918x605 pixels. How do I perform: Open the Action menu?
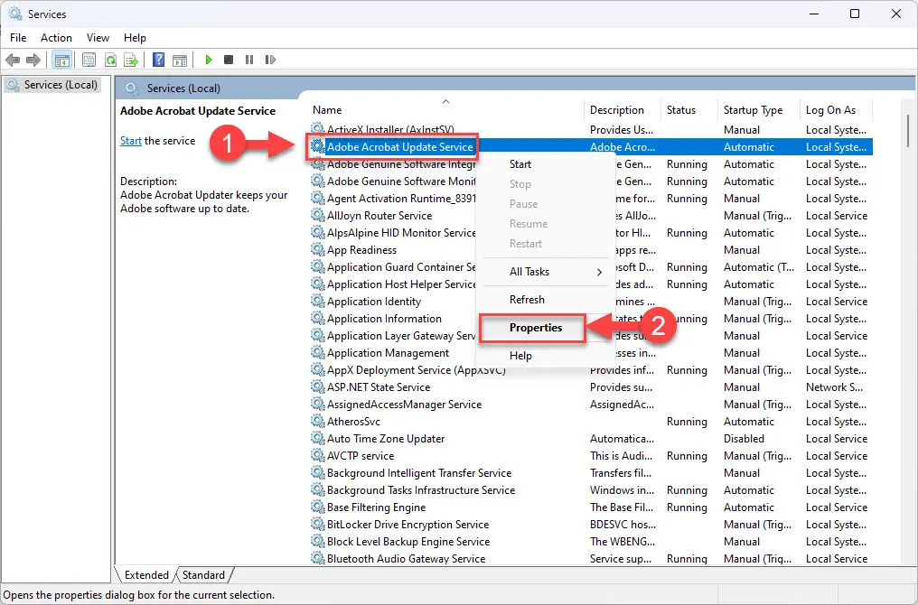point(56,38)
